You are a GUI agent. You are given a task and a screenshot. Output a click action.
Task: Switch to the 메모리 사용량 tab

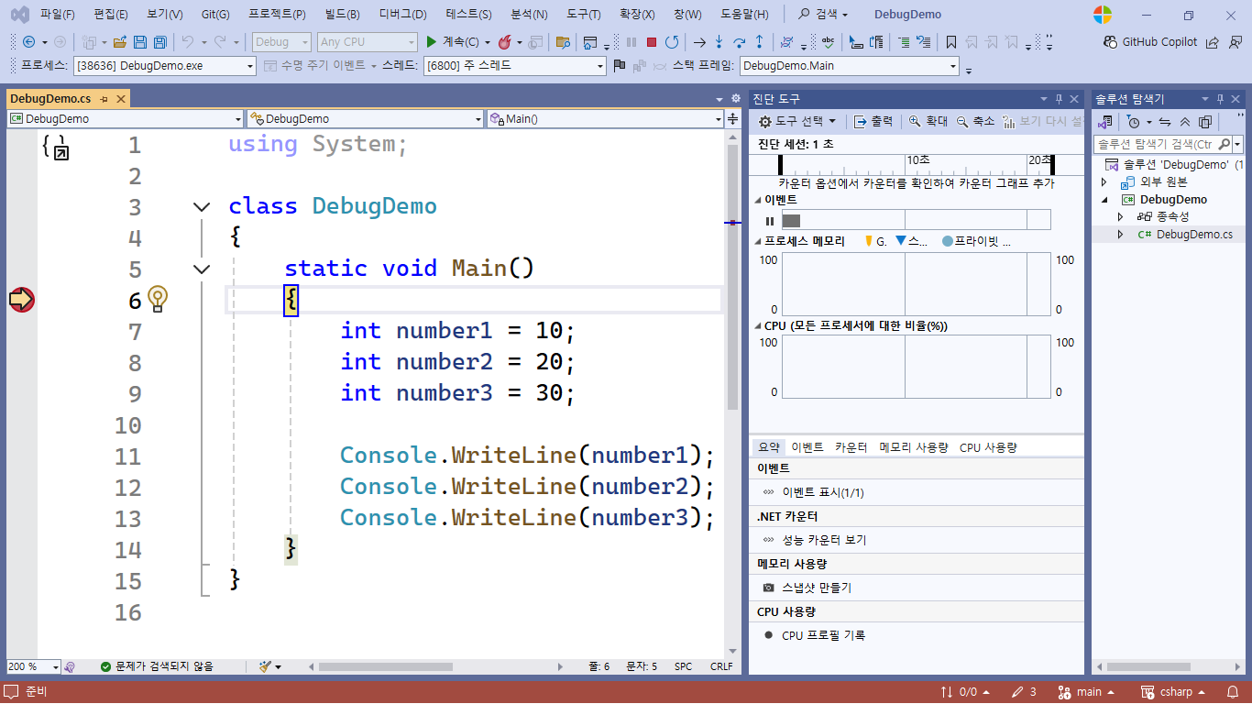(x=913, y=447)
